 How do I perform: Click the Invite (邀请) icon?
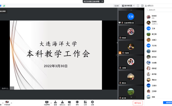55,103
